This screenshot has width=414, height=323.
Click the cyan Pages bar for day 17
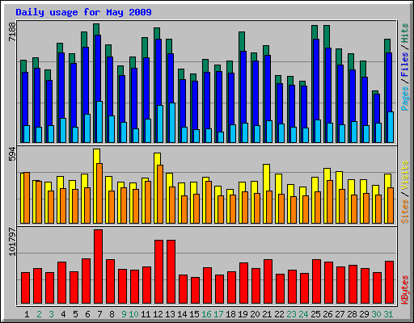tap(221, 137)
